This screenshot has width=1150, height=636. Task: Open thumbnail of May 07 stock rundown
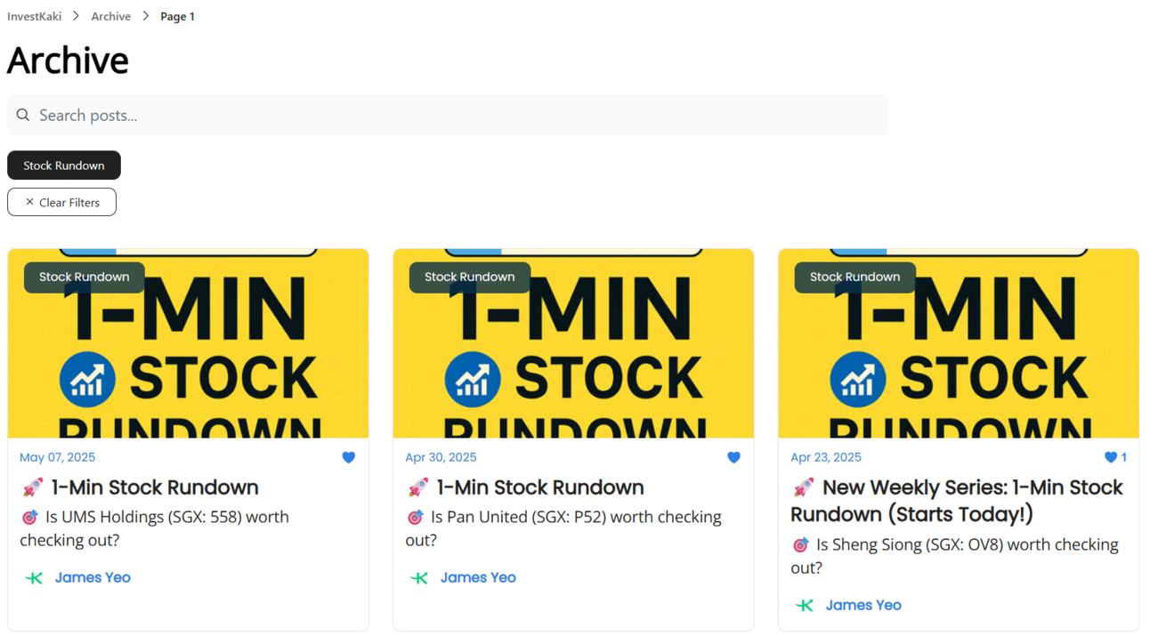click(188, 343)
